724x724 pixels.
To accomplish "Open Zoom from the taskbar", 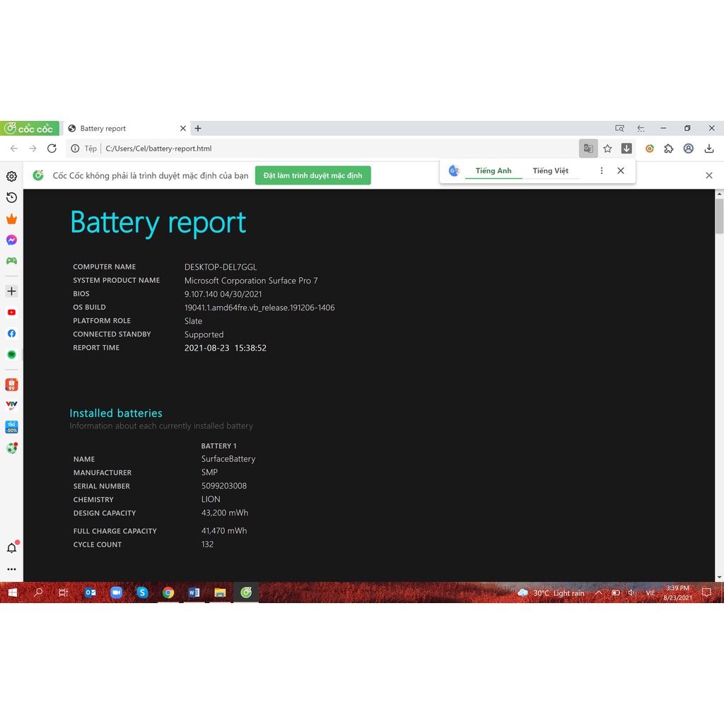I will pyautogui.click(x=117, y=592).
